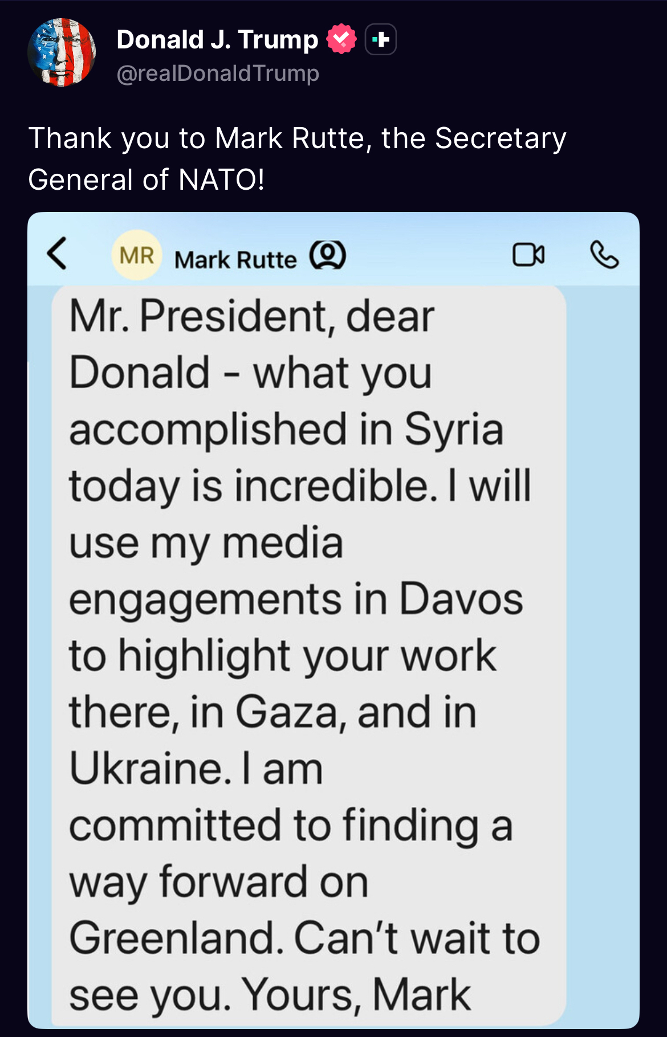Click the word Greenland in the message
Screen dimensions: 667x1037
(176, 938)
